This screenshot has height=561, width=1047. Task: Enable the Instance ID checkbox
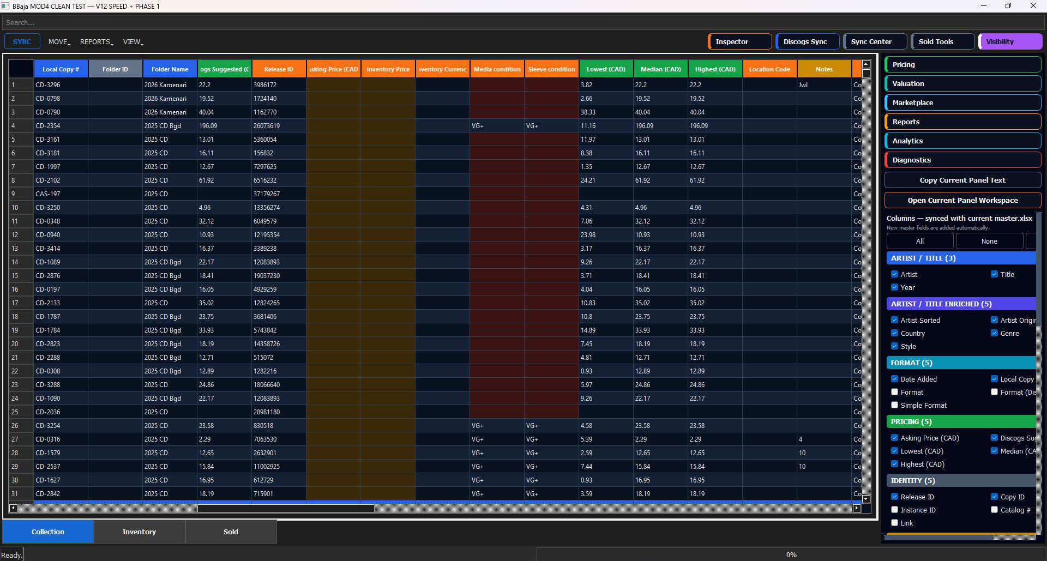[894, 510]
